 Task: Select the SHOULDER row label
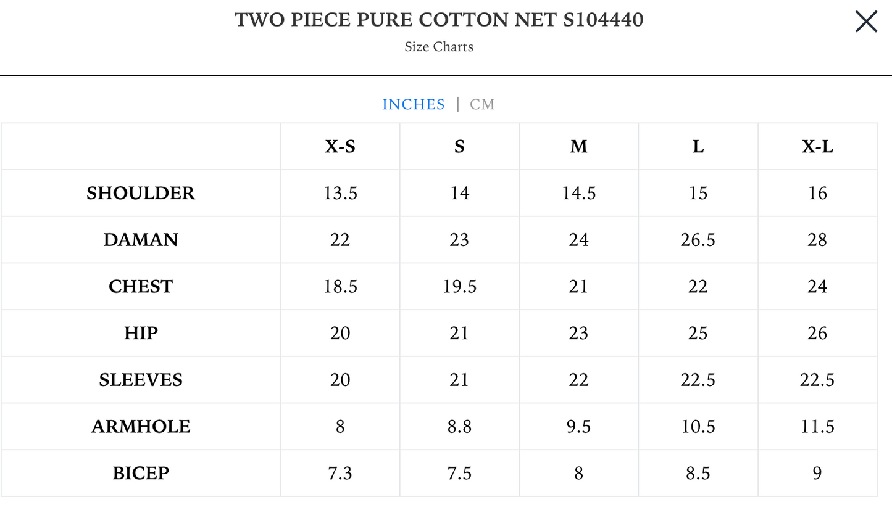[x=141, y=194]
